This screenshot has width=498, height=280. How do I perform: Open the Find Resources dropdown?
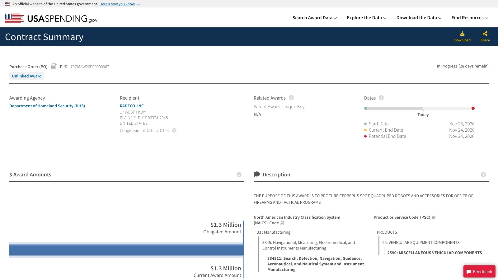click(470, 18)
